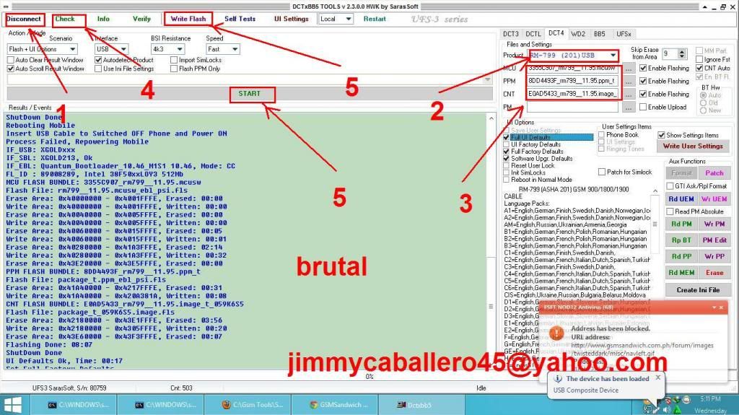The image size is (739, 415).
Task: Switch to the DCTL tab
Action: (533, 34)
